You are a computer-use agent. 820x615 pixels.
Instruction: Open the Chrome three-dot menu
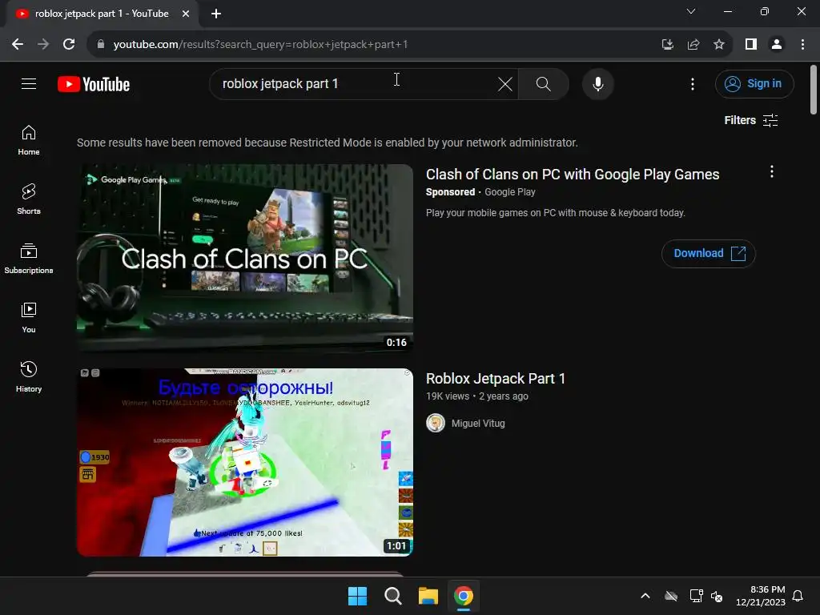point(802,45)
